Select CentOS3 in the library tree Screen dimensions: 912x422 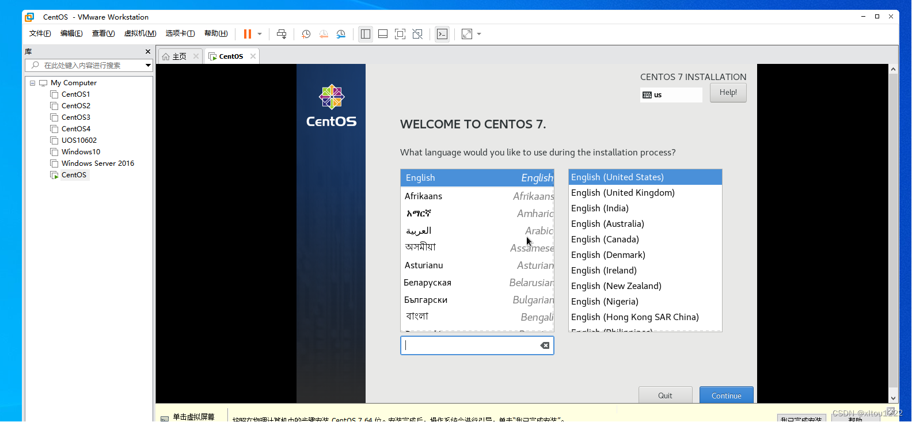[x=76, y=117]
